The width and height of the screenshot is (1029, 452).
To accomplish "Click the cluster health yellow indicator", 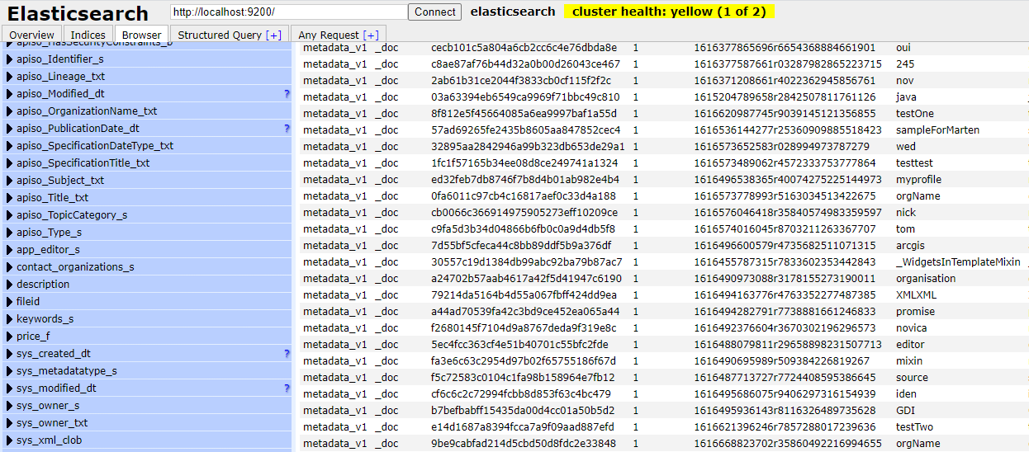I will [669, 12].
